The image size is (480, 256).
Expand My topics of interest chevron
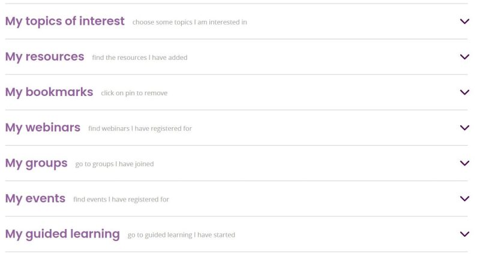point(464,22)
